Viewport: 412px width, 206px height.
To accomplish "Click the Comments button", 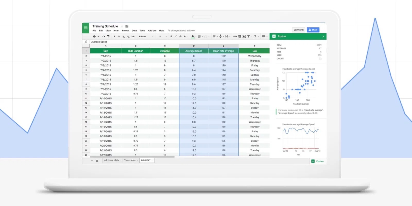I will [298, 30].
